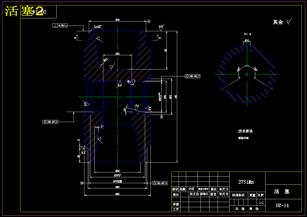Select the 7° taper angle label
Image resolution: width=307 pixels, height=217 pixels.
pyautogui.click(x=102, y=127)
